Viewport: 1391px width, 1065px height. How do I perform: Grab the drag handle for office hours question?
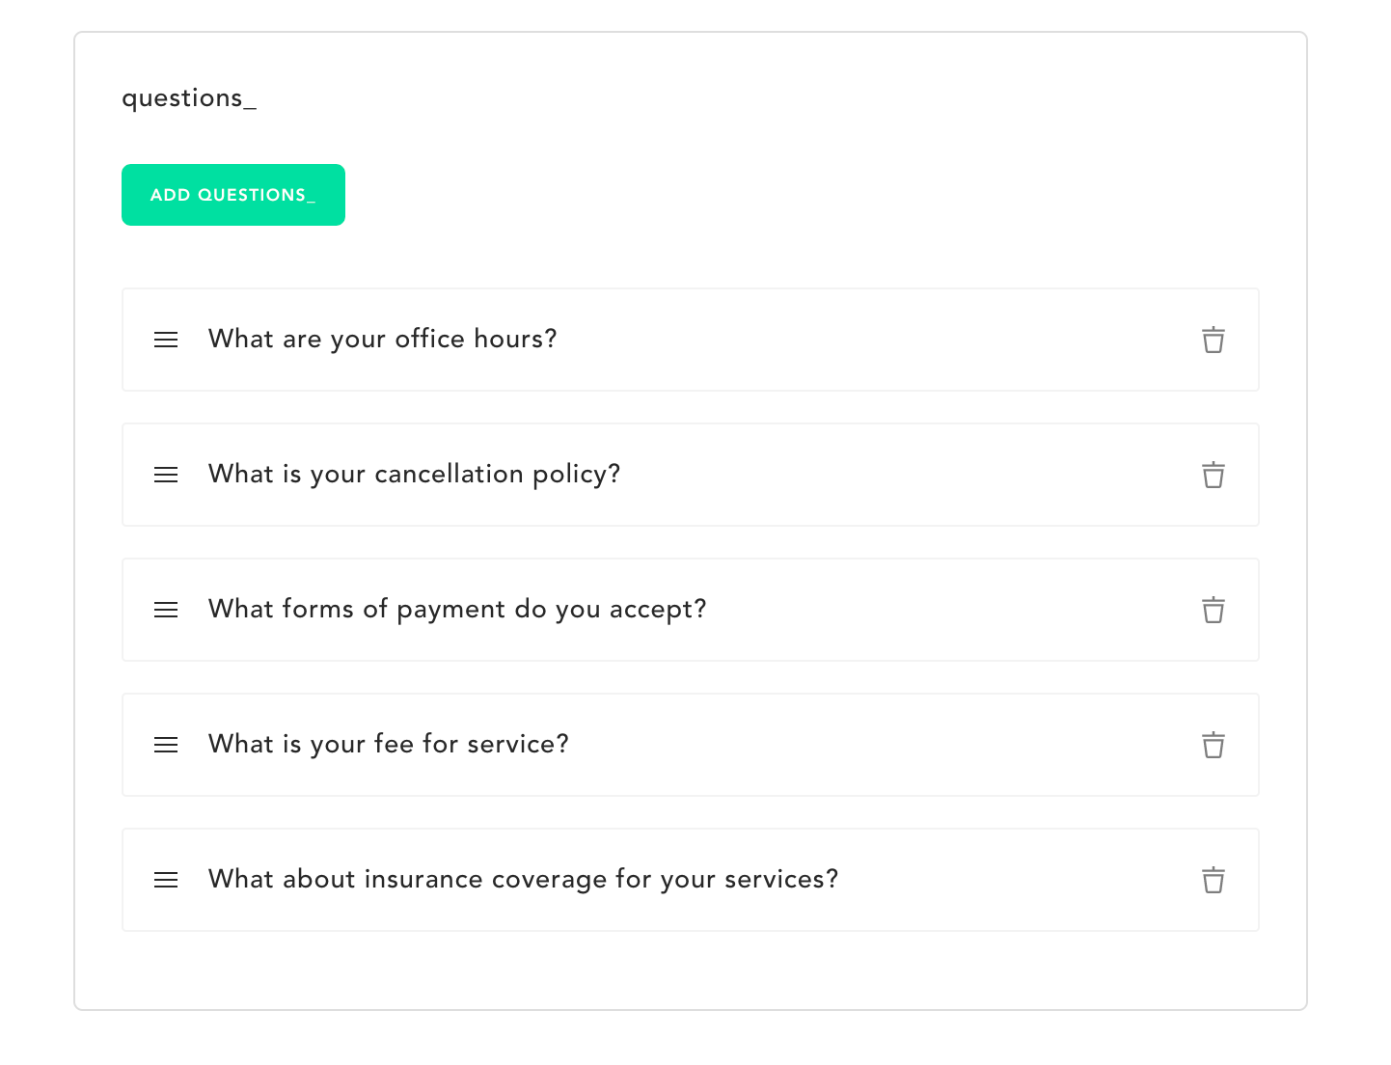pyautogui.click(x=166, y=340)
